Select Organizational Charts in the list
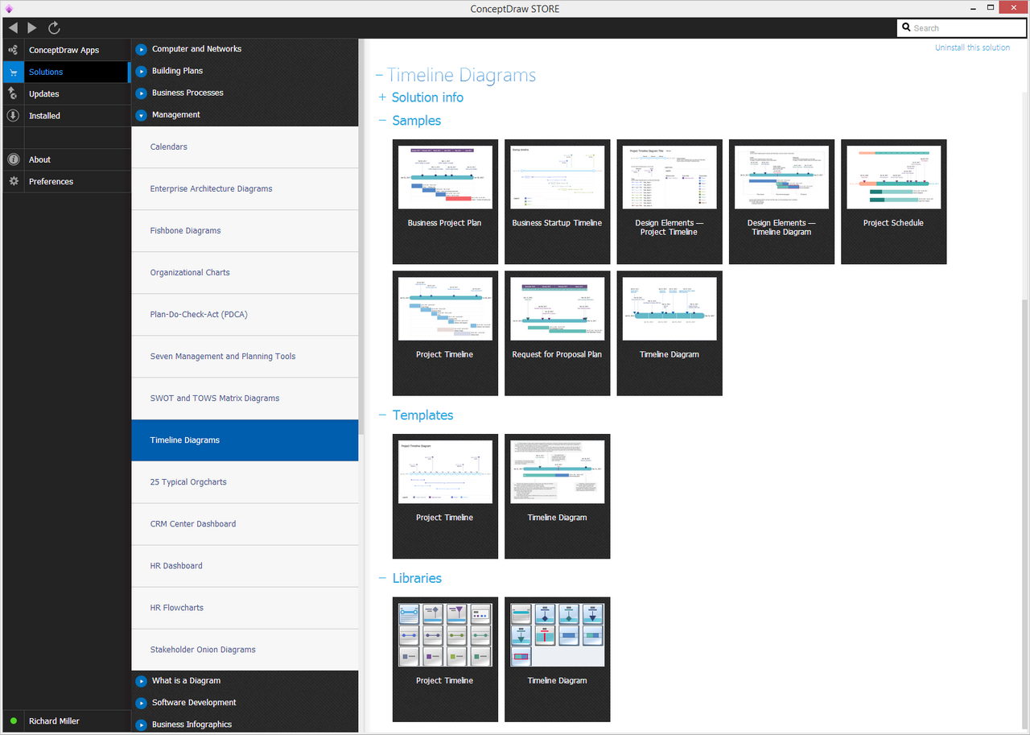This screenshot has height=735, width=1030. tap(245, 273)
